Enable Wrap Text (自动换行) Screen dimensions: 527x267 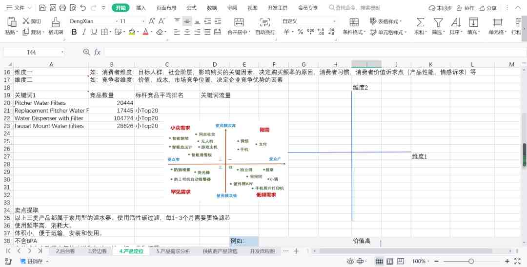tap(265, 22)
